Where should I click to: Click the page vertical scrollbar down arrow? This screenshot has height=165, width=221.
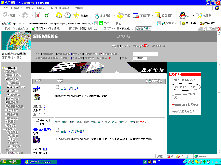click(x=219, y=152)
